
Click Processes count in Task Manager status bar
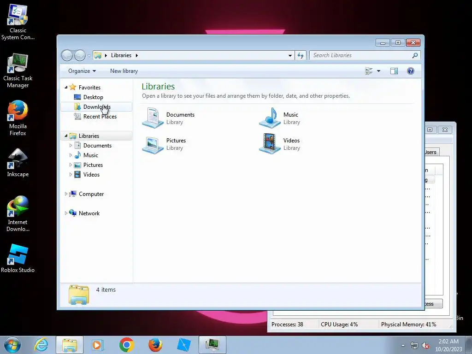287,324
